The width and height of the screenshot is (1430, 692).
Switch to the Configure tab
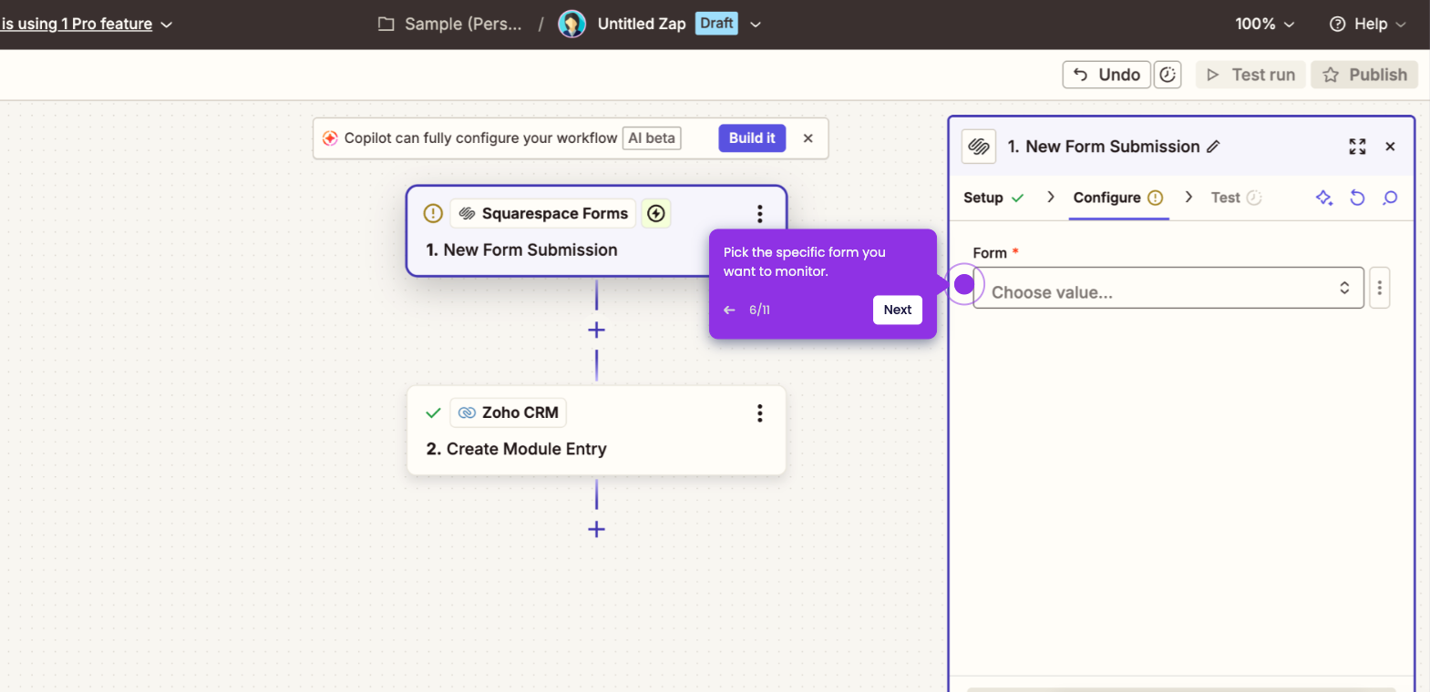1118,198
